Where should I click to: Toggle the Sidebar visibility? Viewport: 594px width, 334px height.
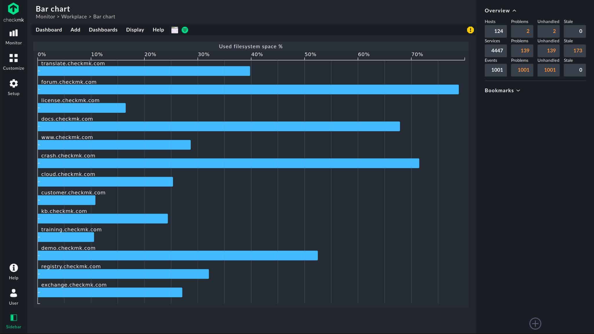pyautogui.click(x=14, y=321)
